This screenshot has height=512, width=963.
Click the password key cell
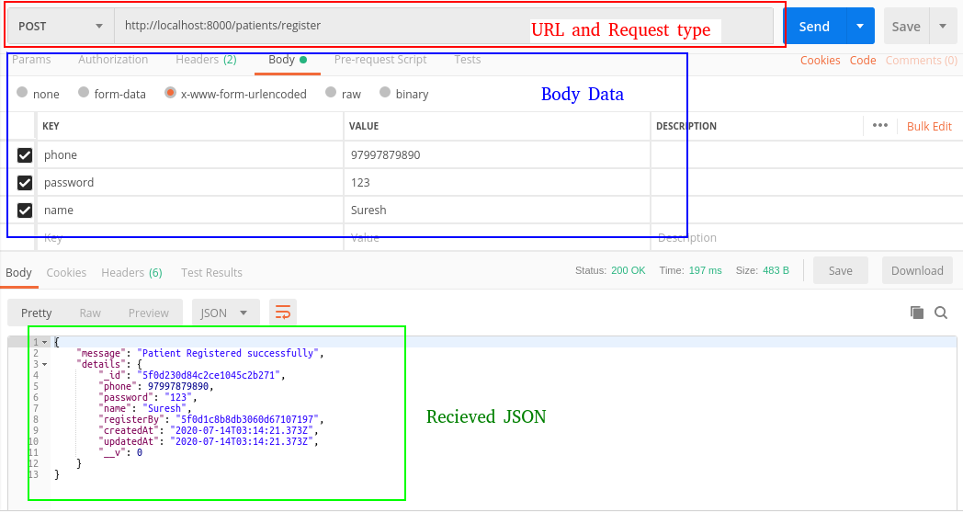pyautogui.click(x=190, y=183)
